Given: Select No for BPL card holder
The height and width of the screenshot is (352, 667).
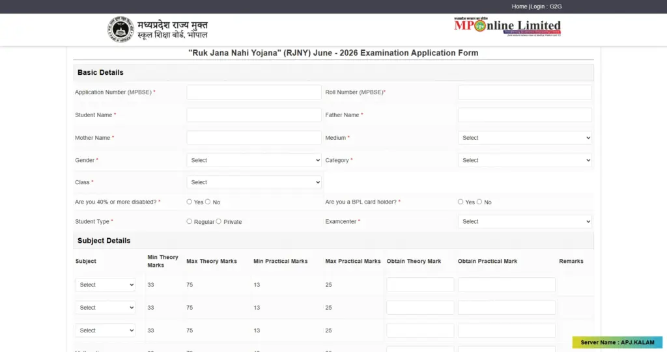Looking at the screenshot, I should [479, 202].
